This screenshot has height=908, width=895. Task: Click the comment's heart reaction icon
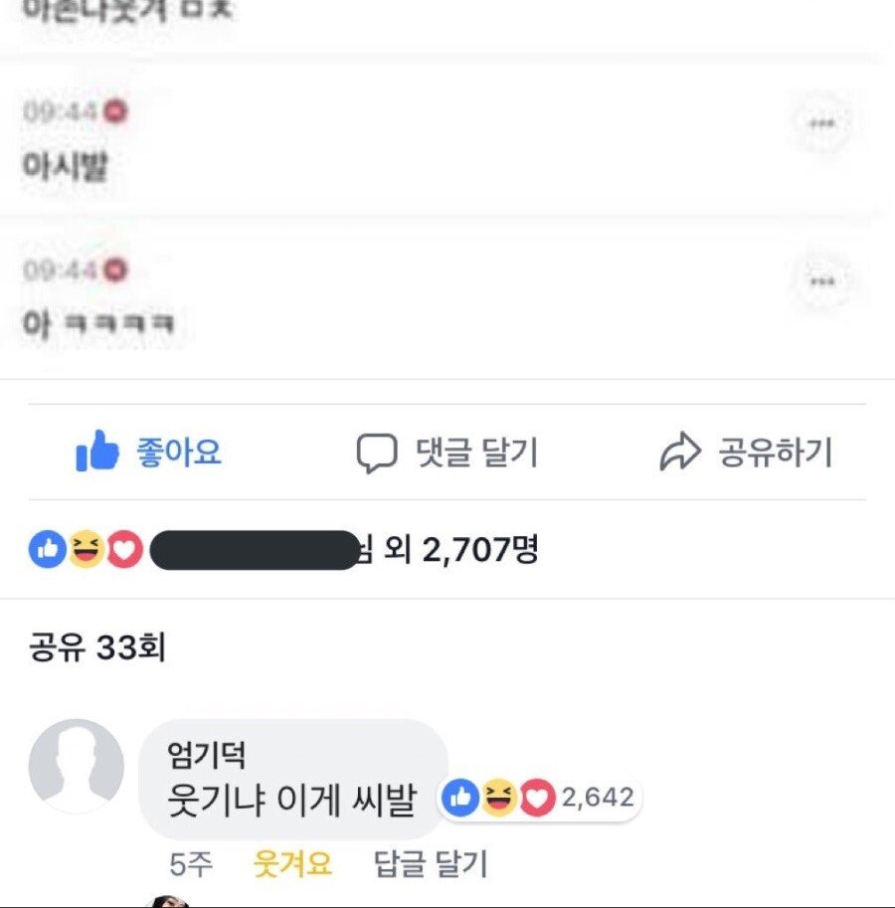[x=537, y=797]
